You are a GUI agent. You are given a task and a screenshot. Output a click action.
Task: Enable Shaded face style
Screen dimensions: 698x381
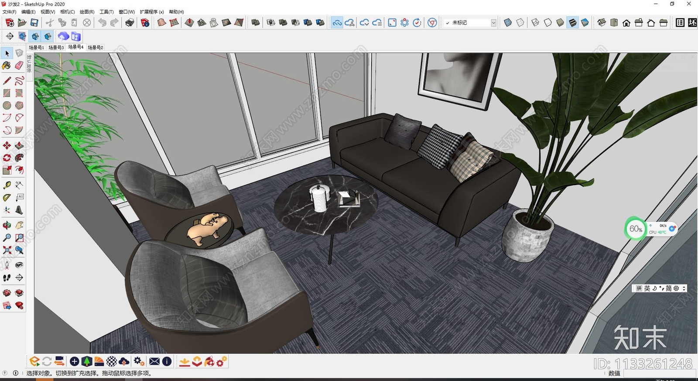click(x=560, y=22)
